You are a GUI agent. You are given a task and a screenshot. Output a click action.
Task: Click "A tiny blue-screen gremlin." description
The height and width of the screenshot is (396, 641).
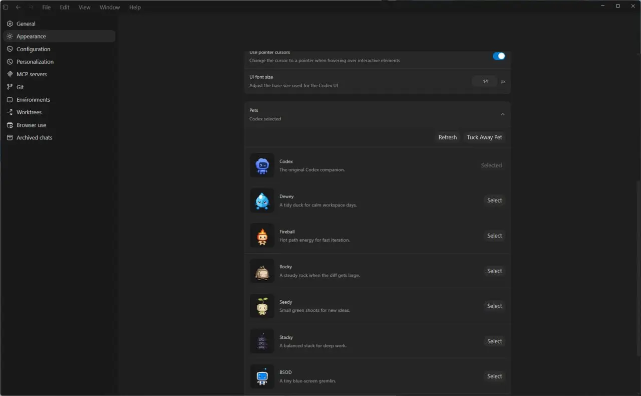(x=307, y=381)
